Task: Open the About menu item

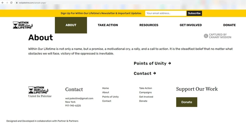Action: (71, 25)
